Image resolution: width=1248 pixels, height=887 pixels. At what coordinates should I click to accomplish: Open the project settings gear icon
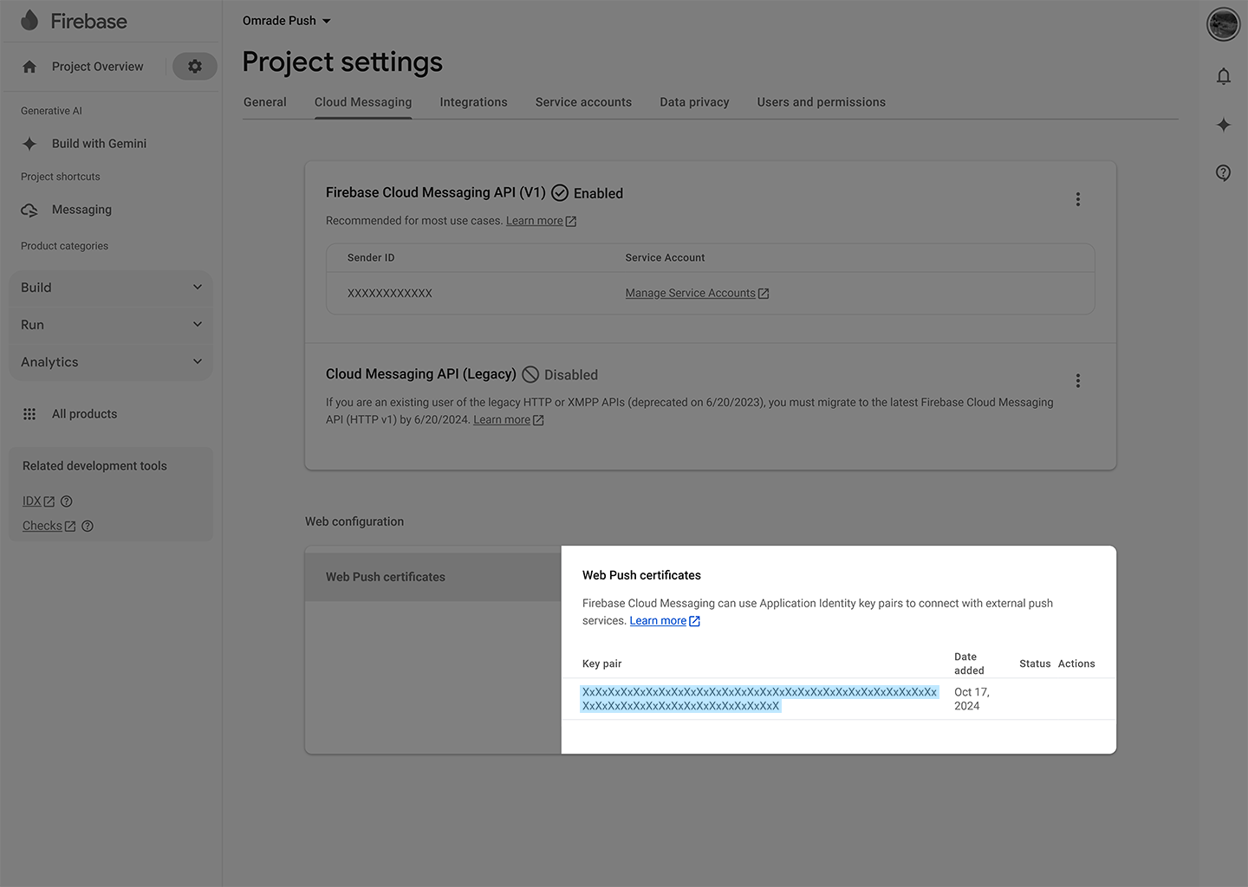click(194, 66)
